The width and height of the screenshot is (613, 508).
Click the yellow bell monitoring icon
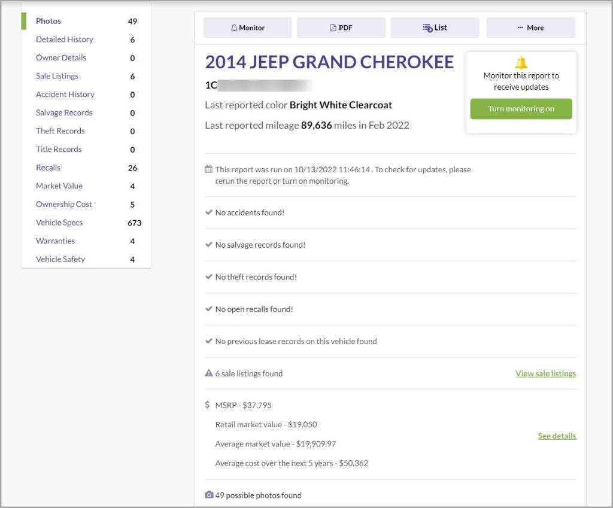pyautogui.click(x=521, y=62)
